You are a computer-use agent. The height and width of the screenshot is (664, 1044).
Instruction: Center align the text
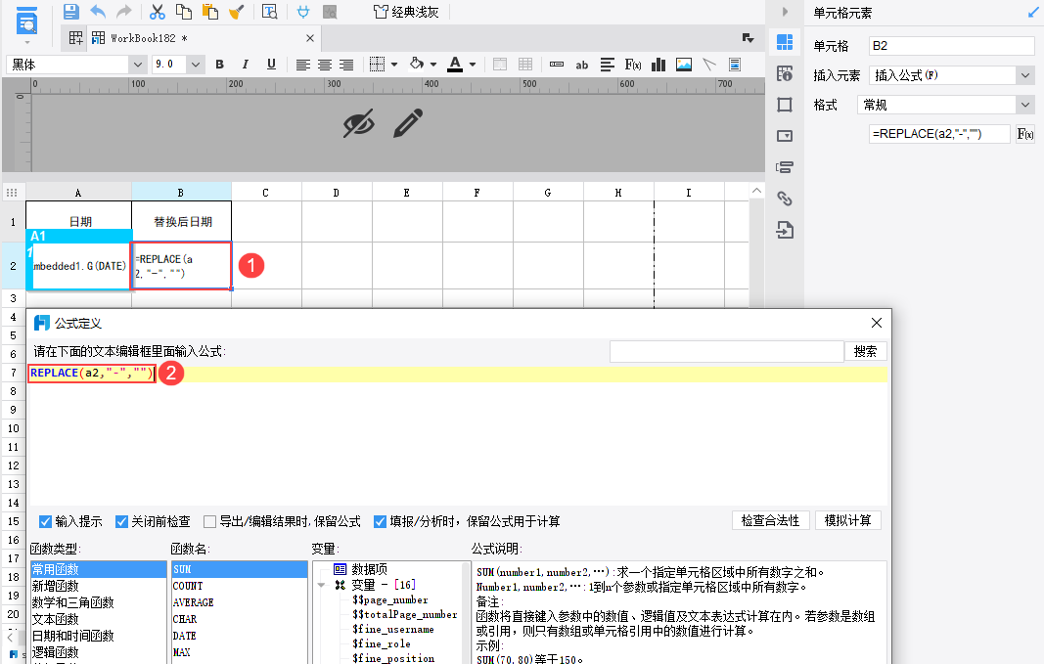pyautogui.click(x=324, y=65)
